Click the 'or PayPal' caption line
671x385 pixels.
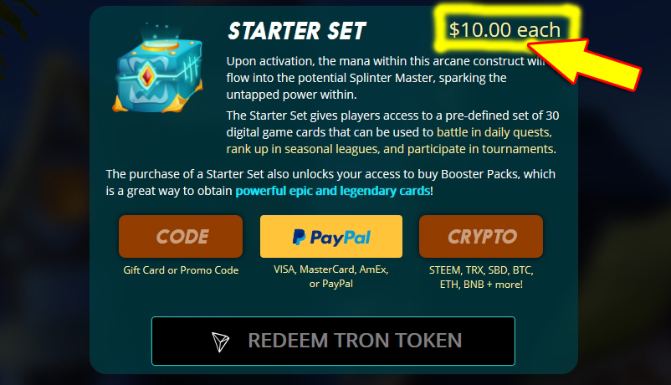[x=331, y=284]
